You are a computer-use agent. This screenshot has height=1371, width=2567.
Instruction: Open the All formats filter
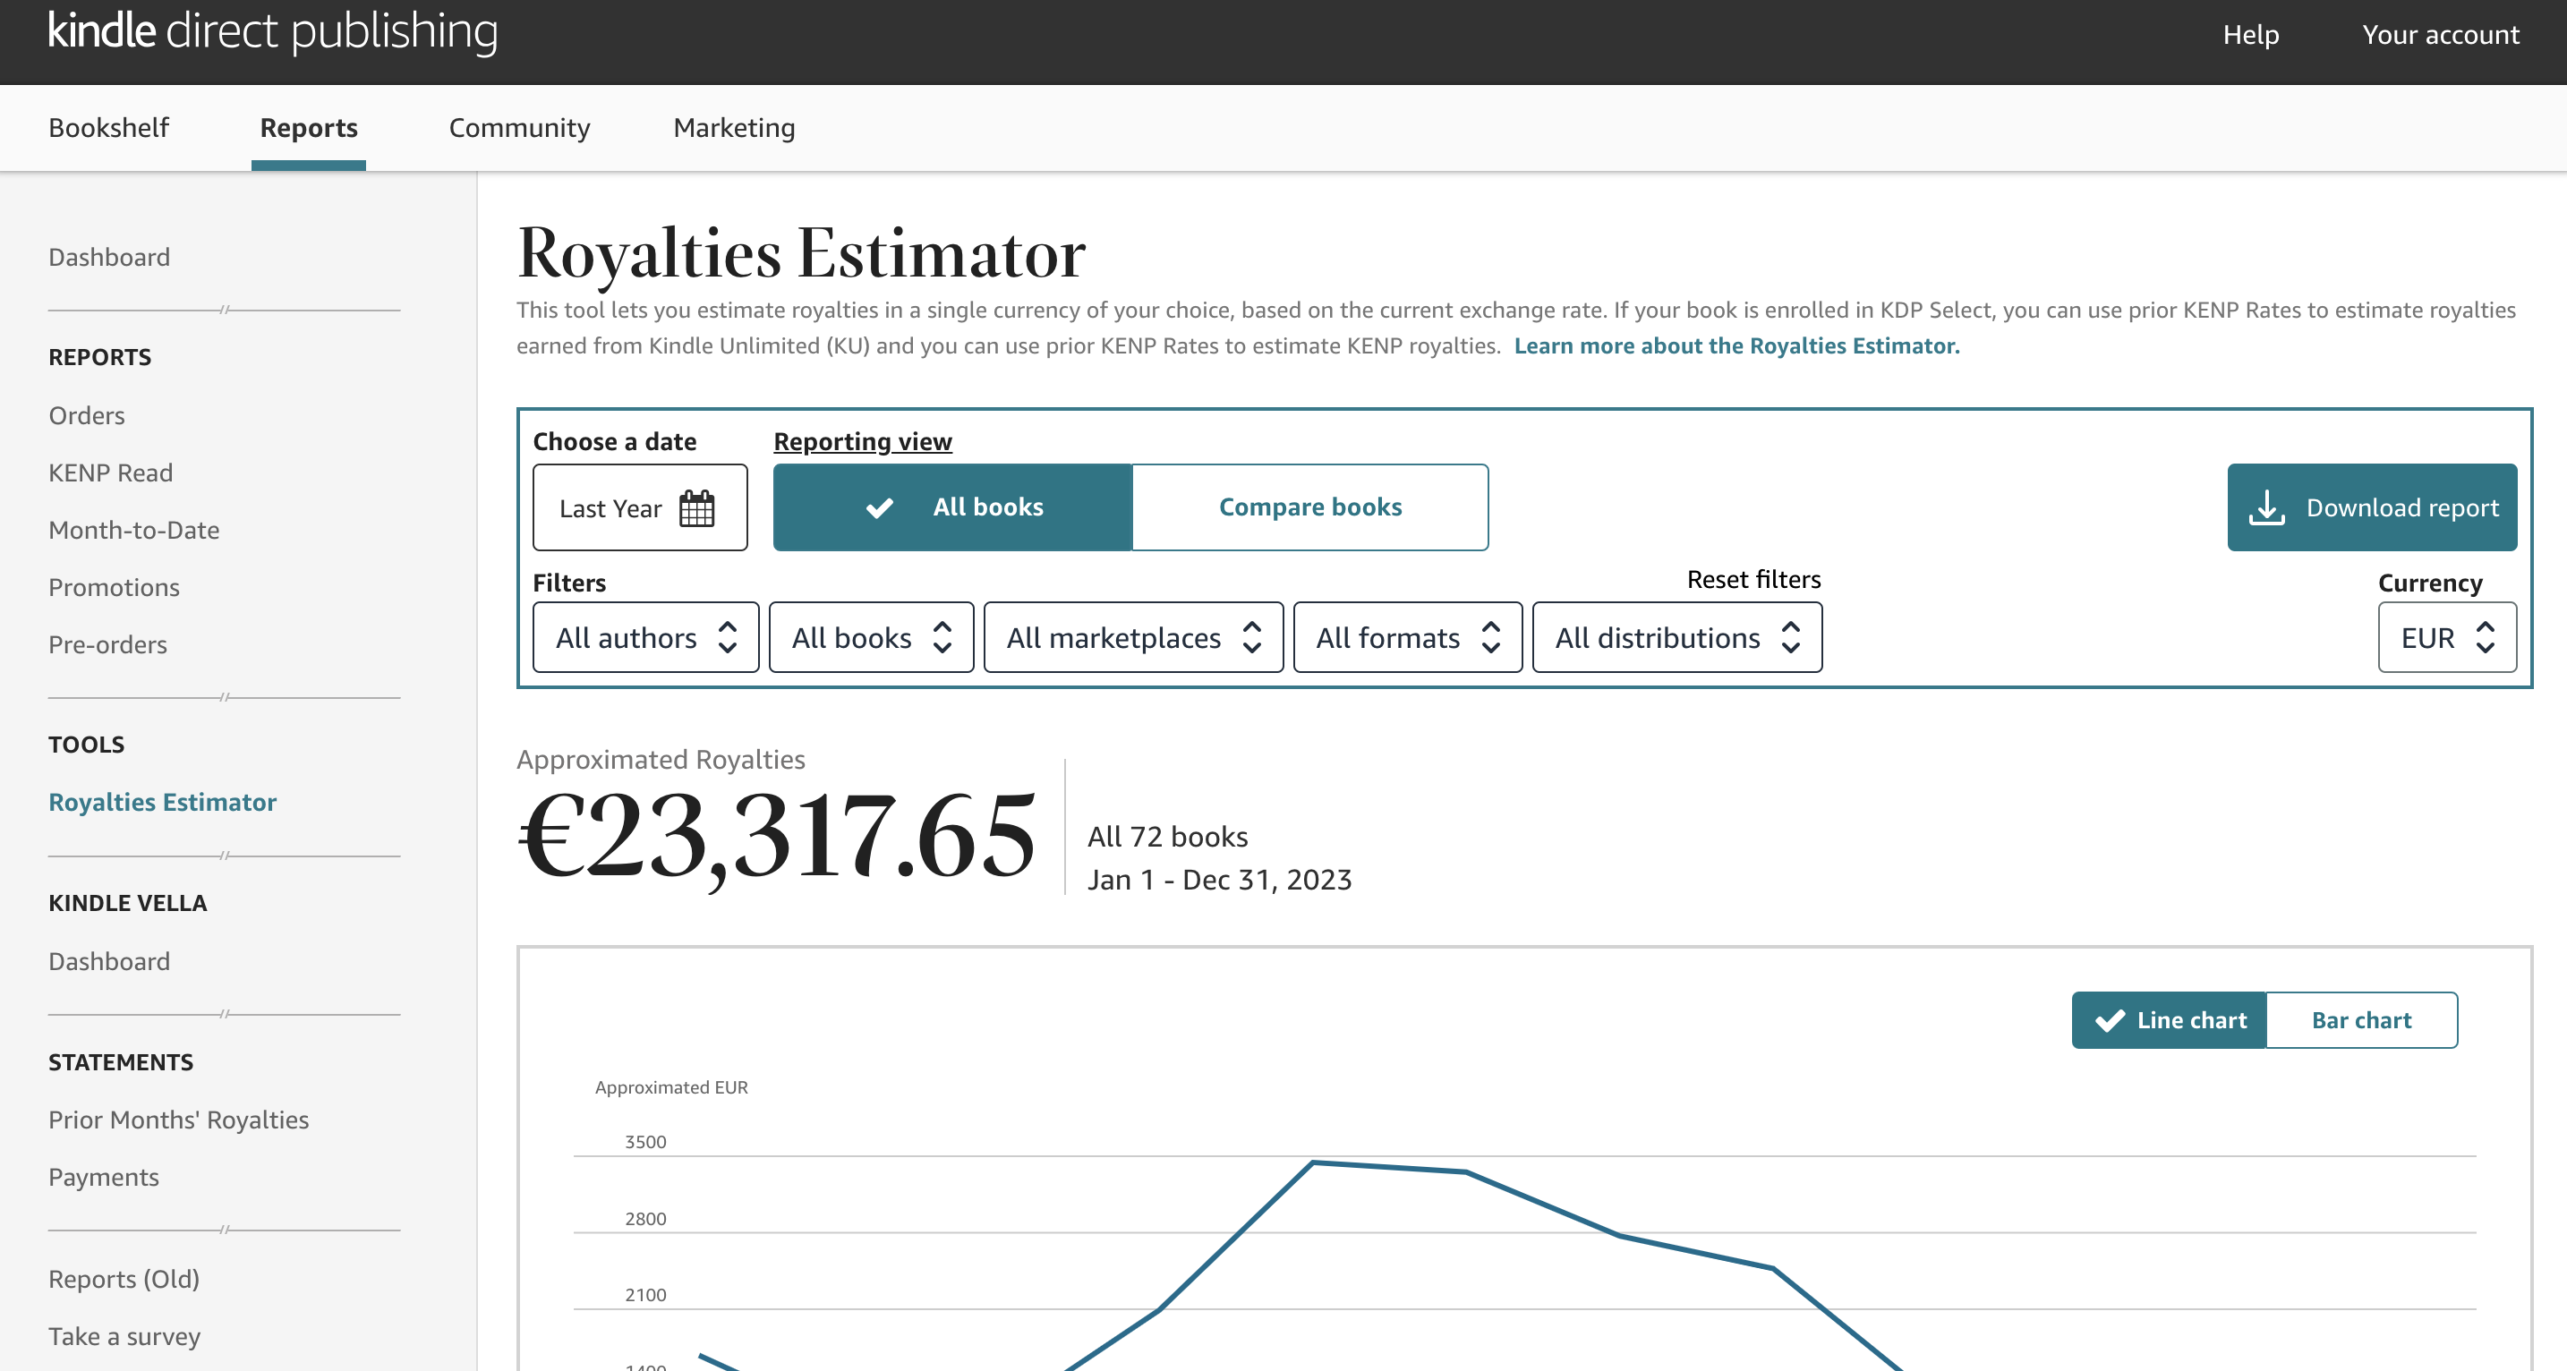pos(1407,636)
